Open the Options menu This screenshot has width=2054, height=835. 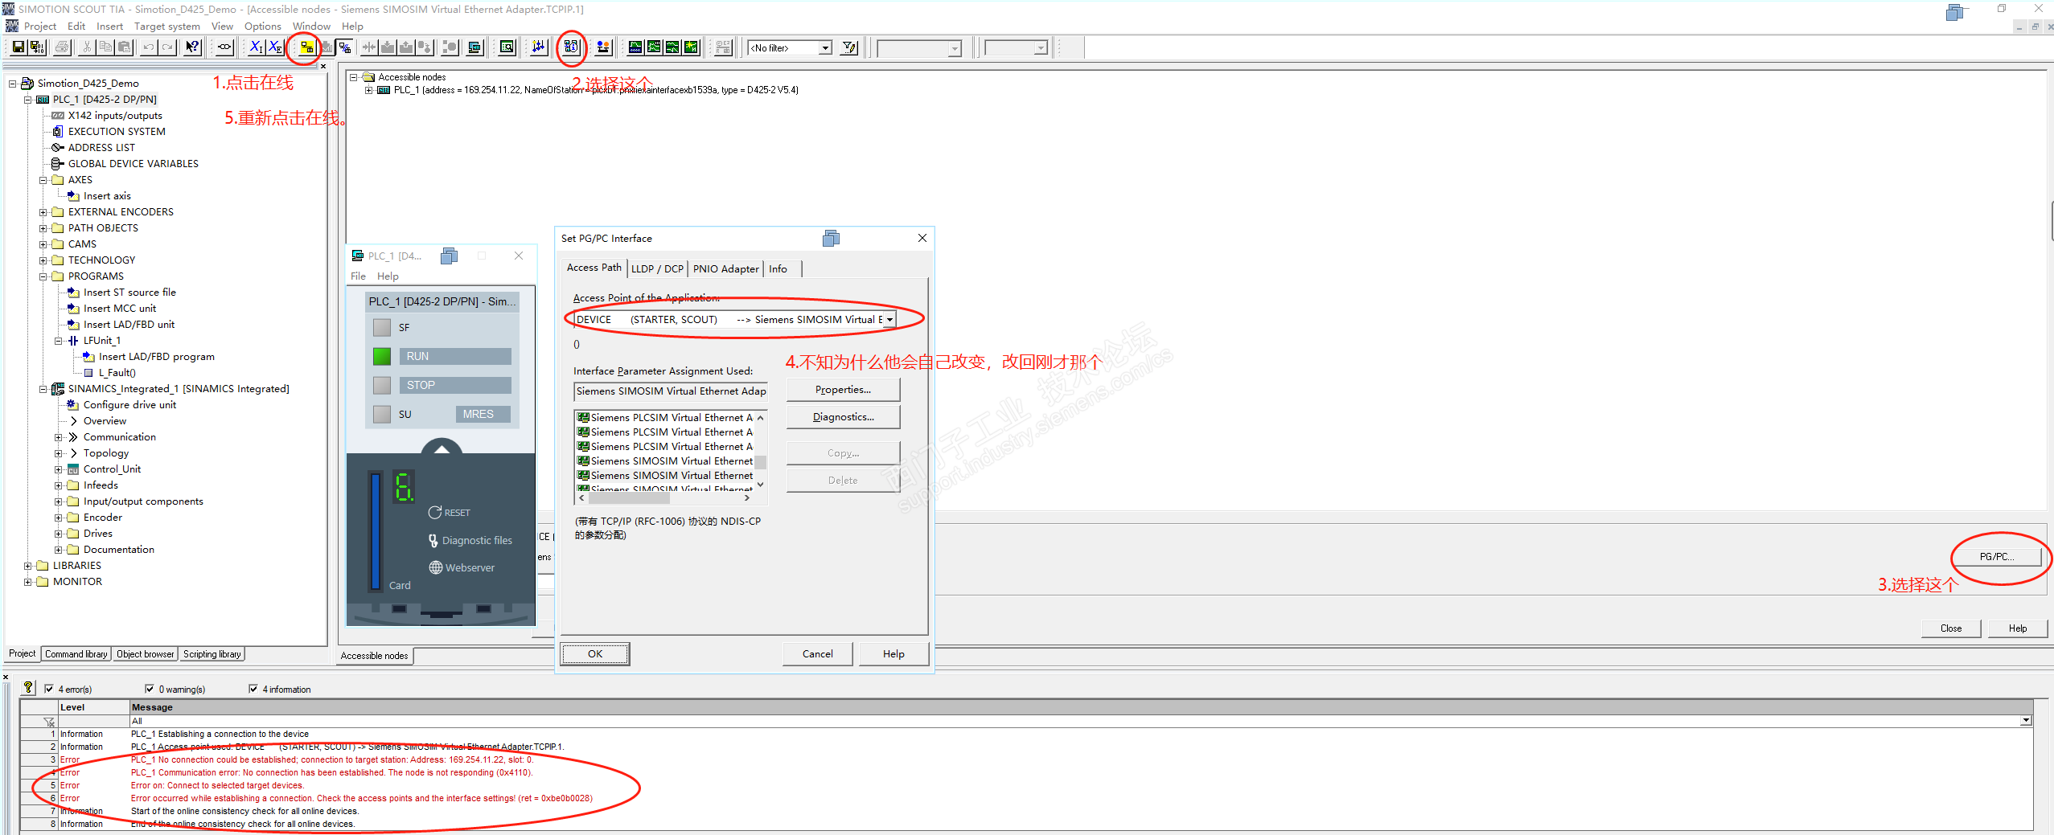point(263,27)
